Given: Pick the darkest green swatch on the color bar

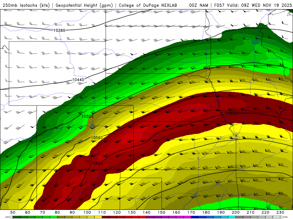Looking at the screenshot, I should pos(16,217).
